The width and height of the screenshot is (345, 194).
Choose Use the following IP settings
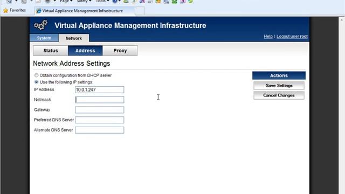pyautogui.click(x=36, y=82)
